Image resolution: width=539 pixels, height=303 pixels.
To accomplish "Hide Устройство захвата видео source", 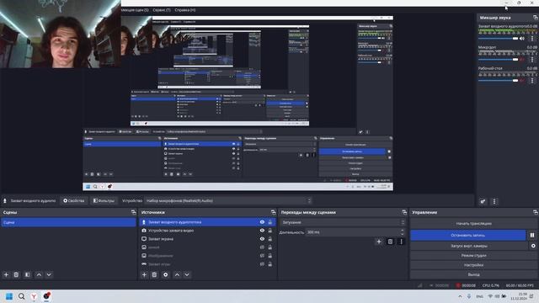I will coord(262,230).
